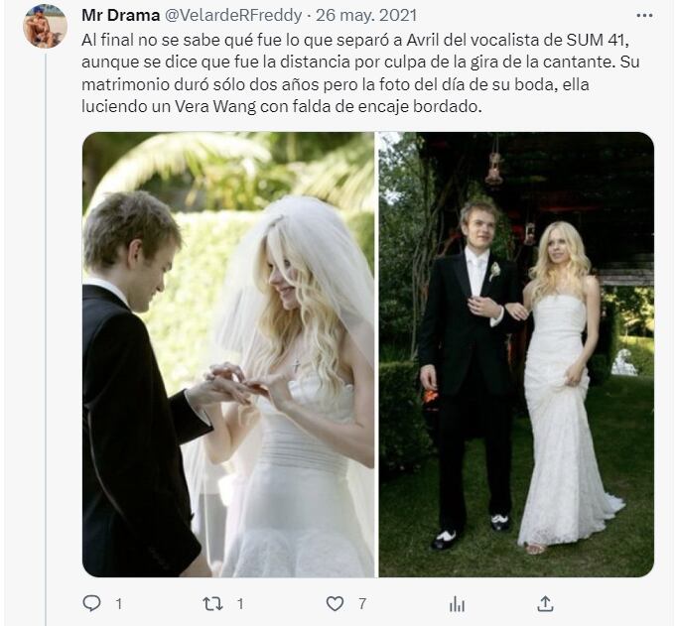Viewport: 675px width, 626px height.
Task: Click the like count showing 7
Action: 362,603
